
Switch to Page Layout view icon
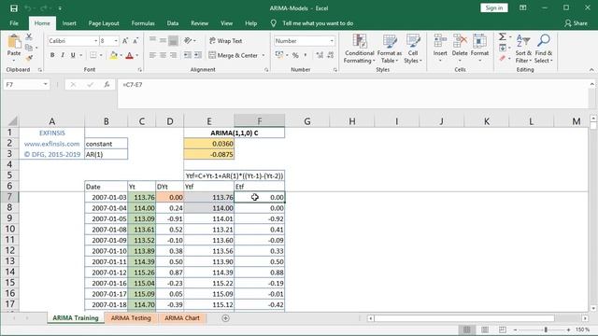(485, 329)
